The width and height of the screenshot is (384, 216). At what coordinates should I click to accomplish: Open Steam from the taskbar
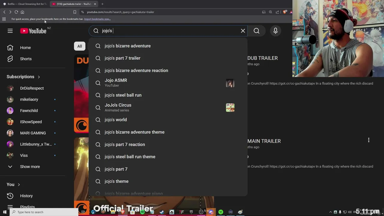click(162, 212)
